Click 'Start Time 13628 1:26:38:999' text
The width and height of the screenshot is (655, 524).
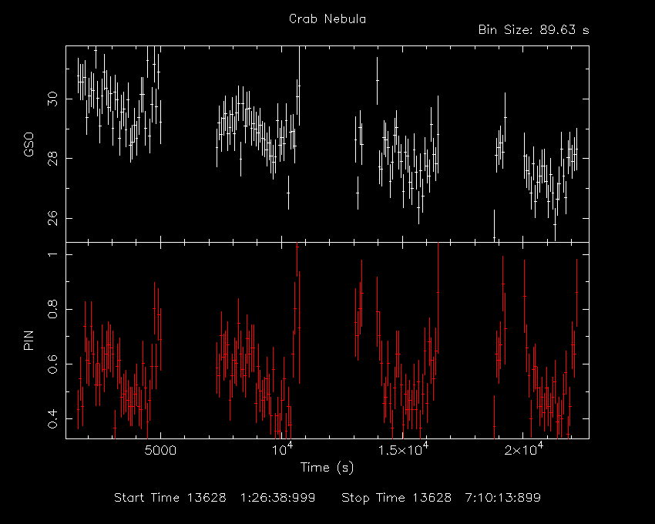point(215,498)
